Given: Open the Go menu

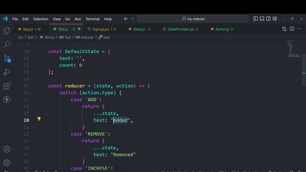Looking at the screenshot, I should tap(67, 19).
